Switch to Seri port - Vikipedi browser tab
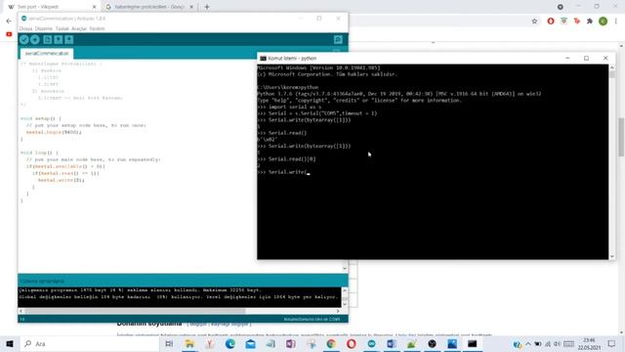625x352 pixels. click(x=52, y=7)
